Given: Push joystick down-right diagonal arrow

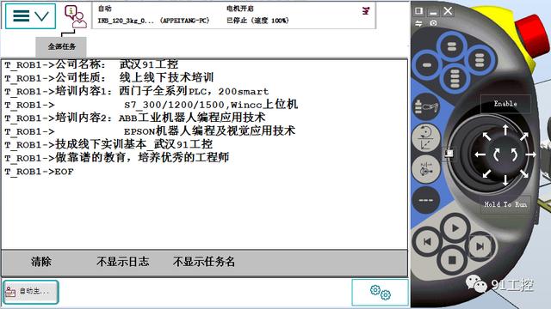Looking at the screenshot, I should tap(524, 173).
